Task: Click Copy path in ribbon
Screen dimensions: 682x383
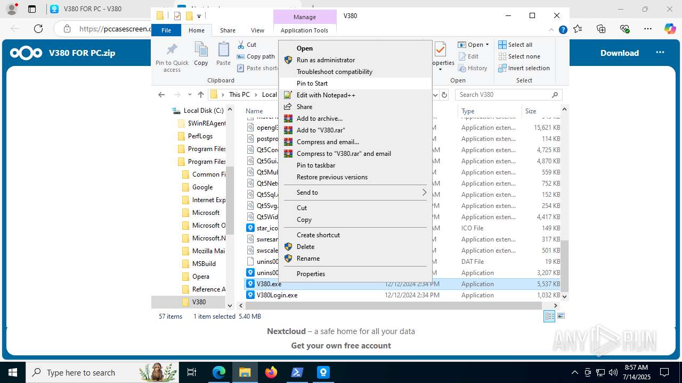Action: pyautogui.click(x=256, y=56)
